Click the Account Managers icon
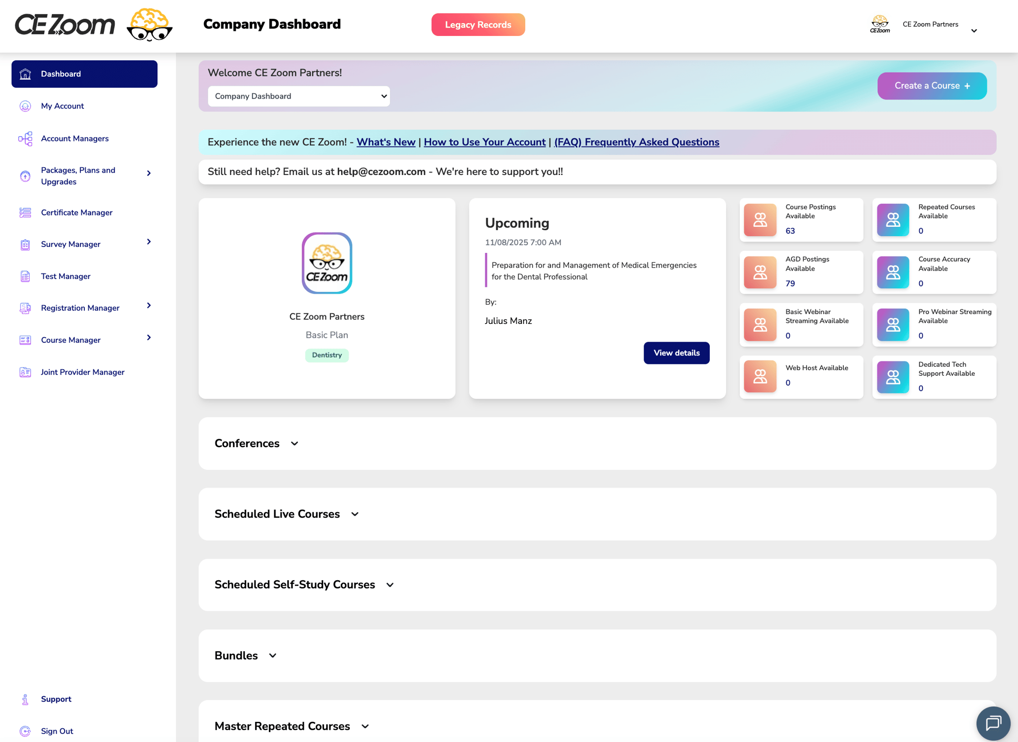The image size is (1018, 742). coord(25,139)
